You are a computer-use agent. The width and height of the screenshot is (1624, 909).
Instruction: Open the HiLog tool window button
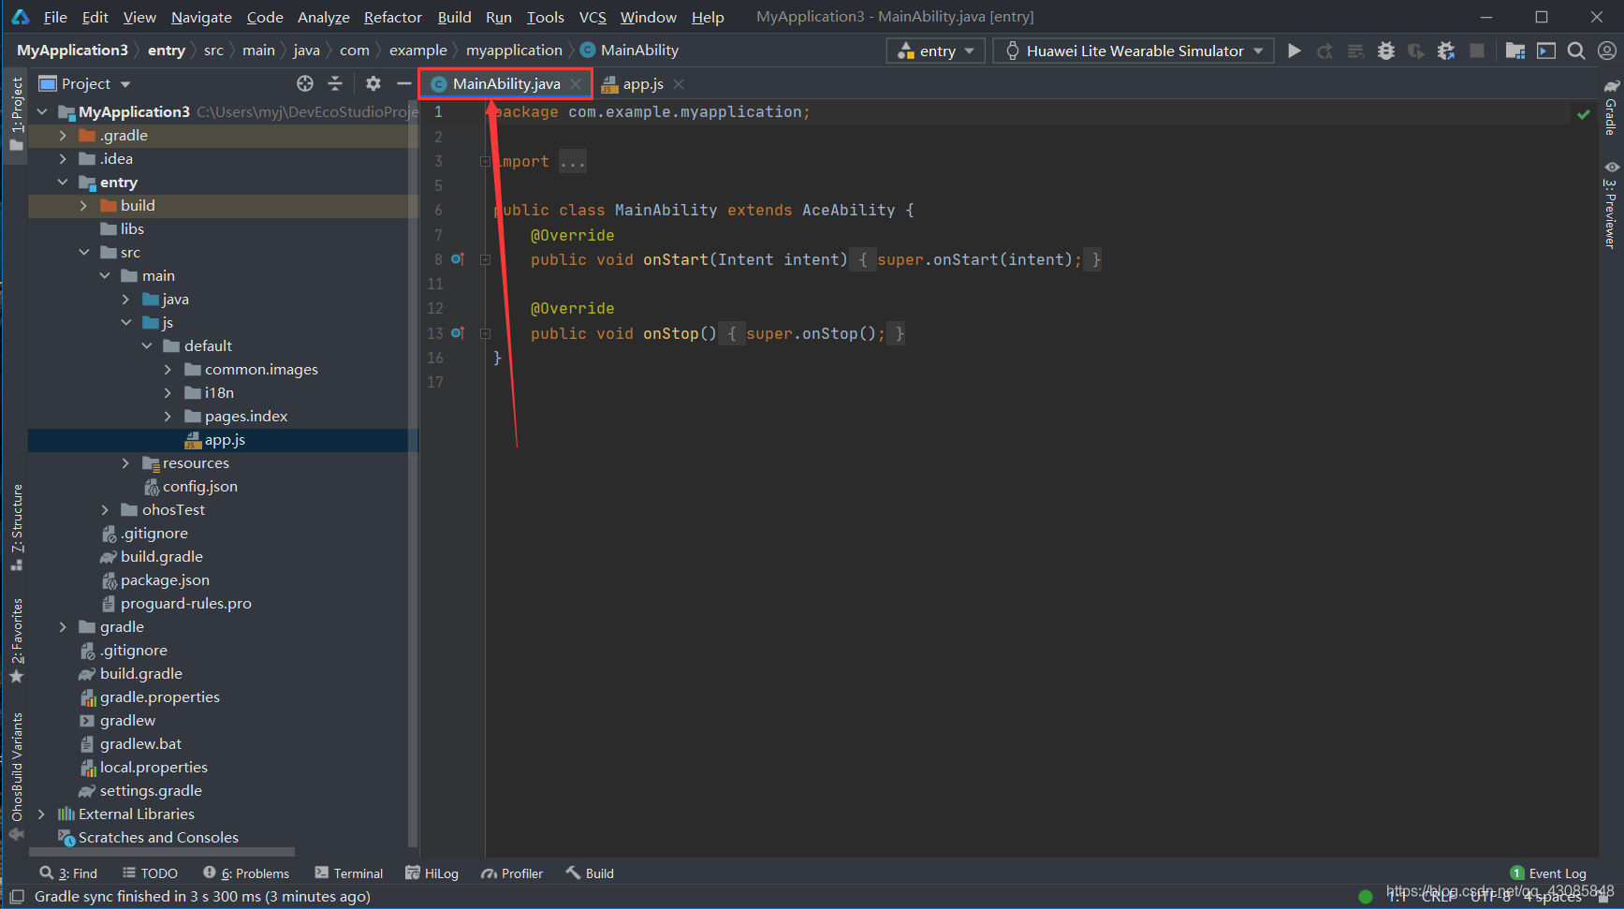click(x=432, y=873)
